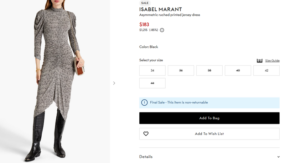The image size is (285, 163).
Task: Choose the sold-out size 44
Action: tap(152, 83)
